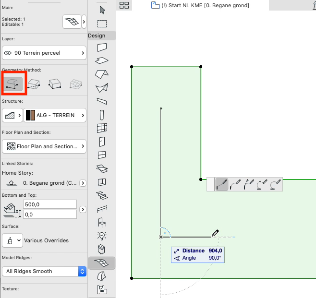Expand the Home Story chevron
Viewport: 316px width, 298px height.
tap(83, 183)
